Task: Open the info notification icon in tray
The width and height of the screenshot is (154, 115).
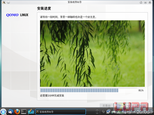Action: pos(97,112)
